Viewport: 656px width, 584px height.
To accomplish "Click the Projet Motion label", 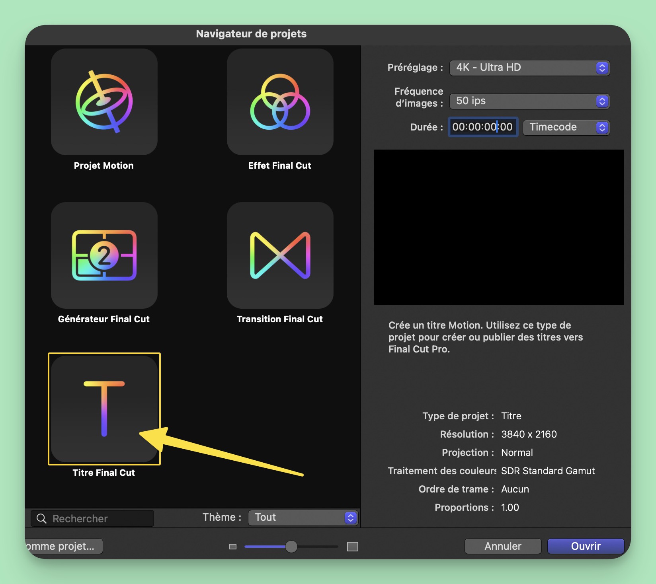I will tap(104, 165).
